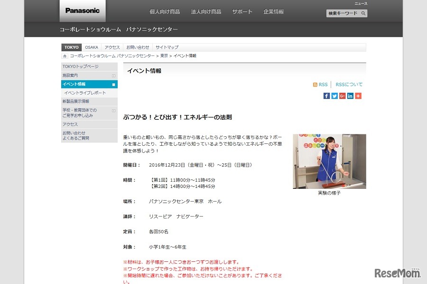
Task: Click the Google+ share icon
Action: [342, 96]
